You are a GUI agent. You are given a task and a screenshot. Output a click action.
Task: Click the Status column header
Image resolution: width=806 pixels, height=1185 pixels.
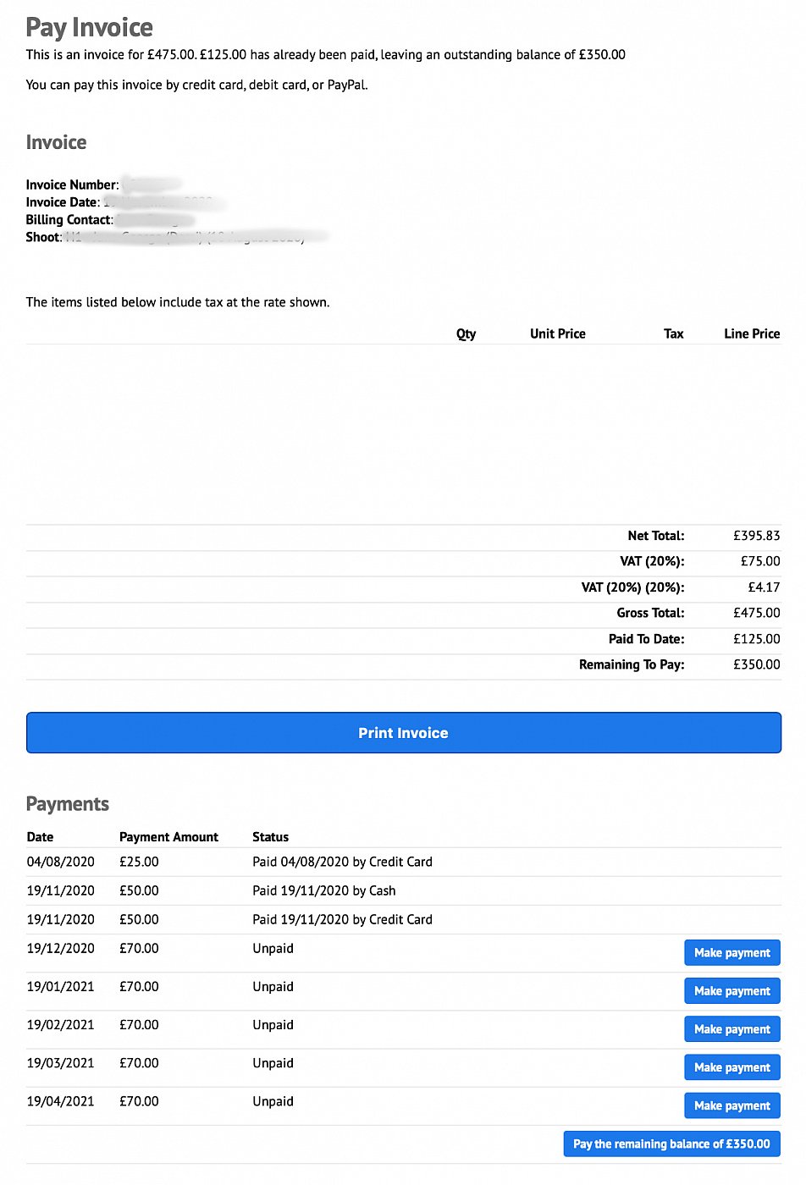[270, 836]
